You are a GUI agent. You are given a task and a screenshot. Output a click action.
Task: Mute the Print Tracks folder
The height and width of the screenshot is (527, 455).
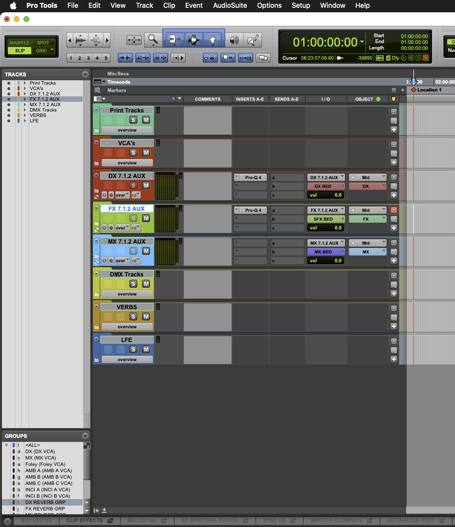coord(146,120)
